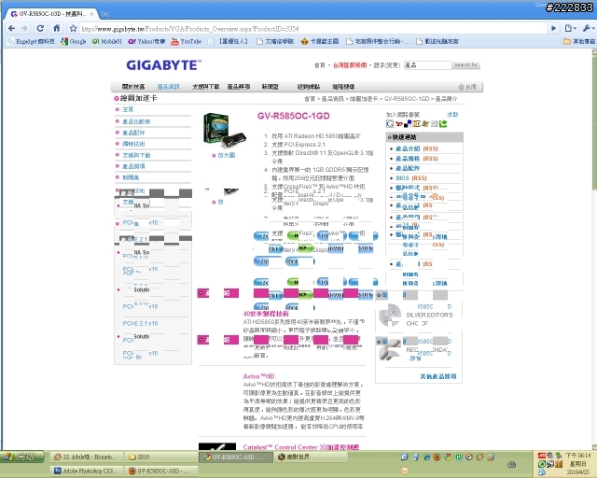Viewport: 597px width, 478px height.
Task: Click the page vertical scrollbar thumb
Action: point(594,122)
